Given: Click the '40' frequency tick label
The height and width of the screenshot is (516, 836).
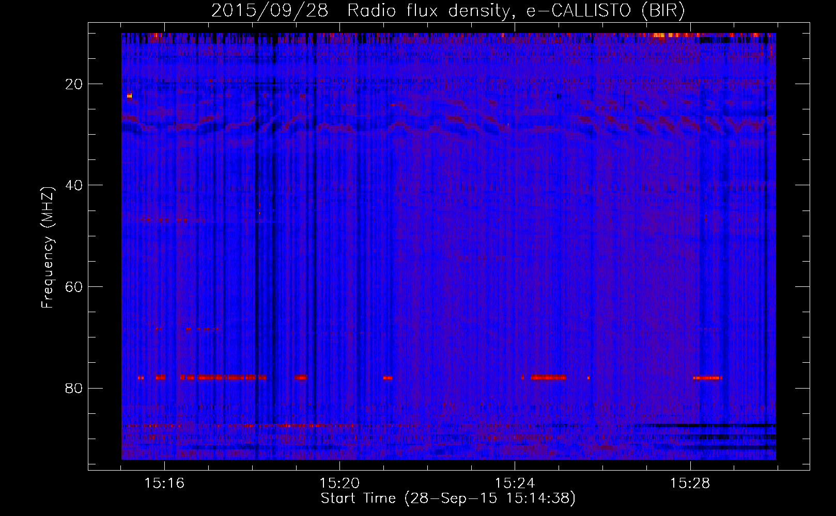Looking at the screenshot, I should (74, 185).
